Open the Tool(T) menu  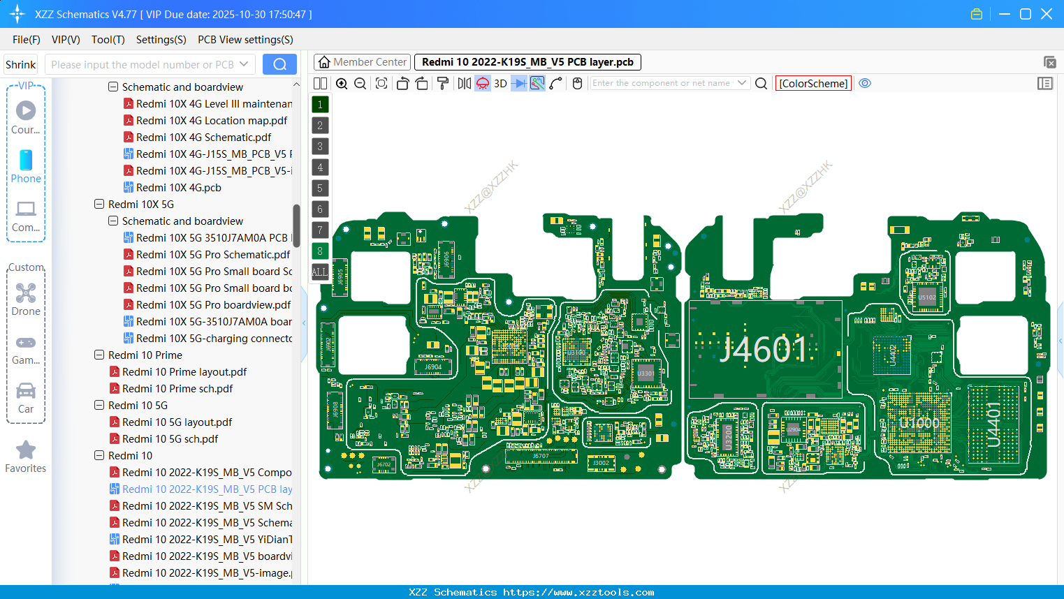pyautogui.click(x=108, y=40)
